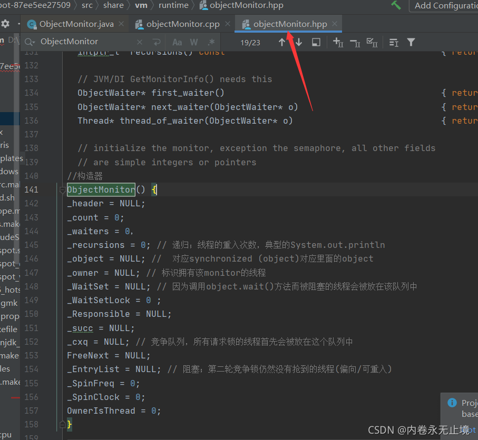The image size is (478, 440).
Task: Toggle Regex search option
Action: pos(211,42)
